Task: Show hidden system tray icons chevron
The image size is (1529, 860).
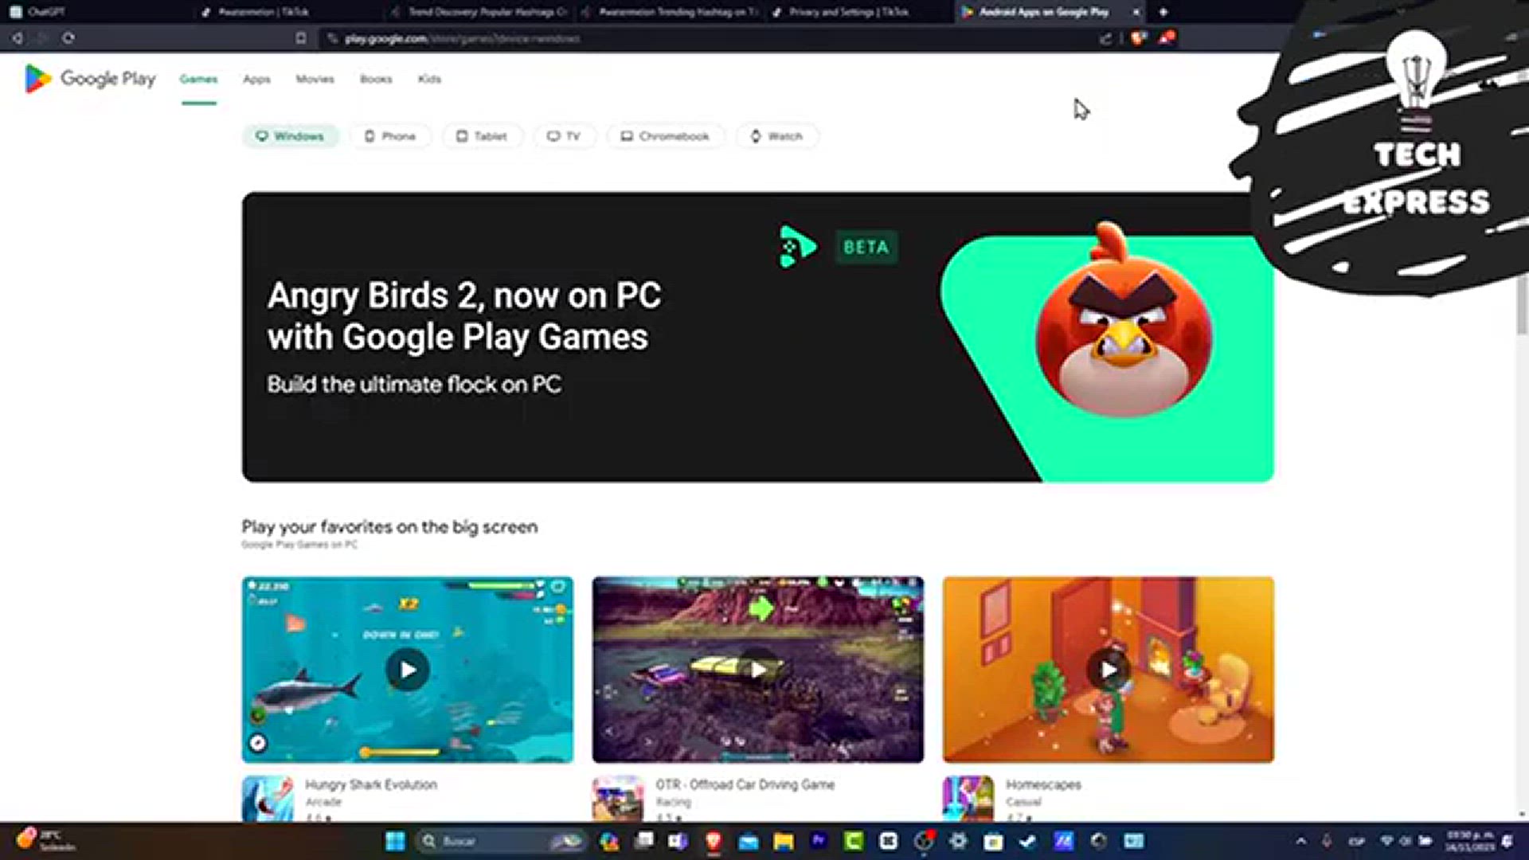Action: click(x=1301, y=841)
